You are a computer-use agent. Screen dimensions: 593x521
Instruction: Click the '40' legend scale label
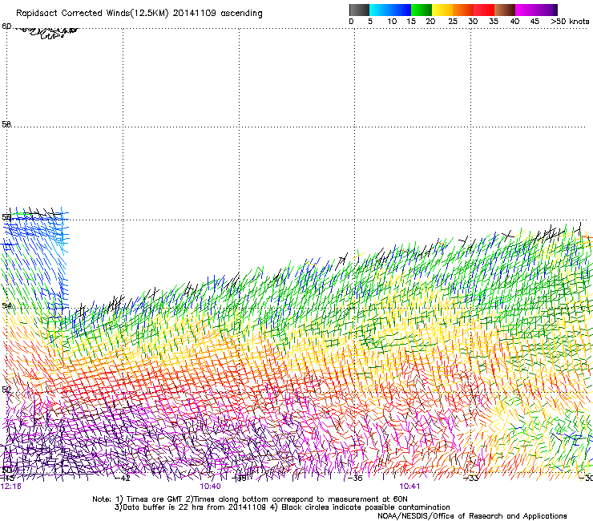pyautogui.click(x=514, y=22)
